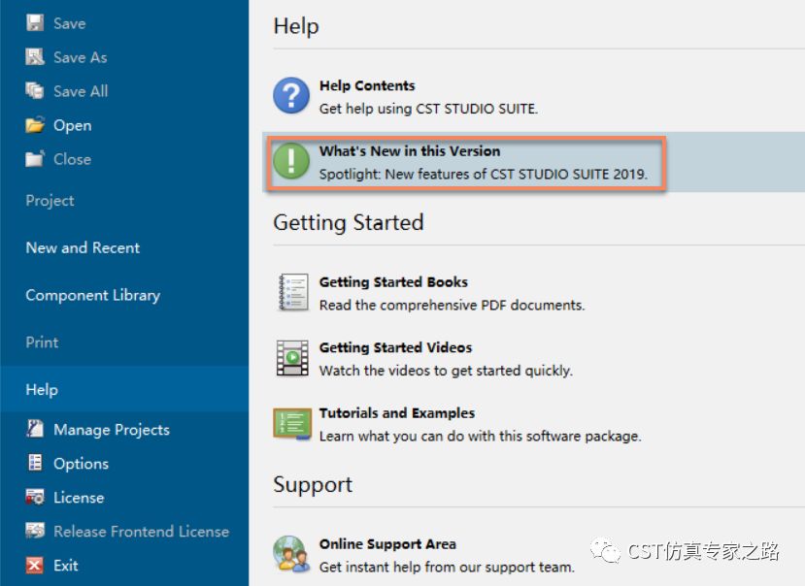Click the Getting Started Books notebook icon
The width and height of the screenshot is (805, 586).
click(x=292, y=292)
